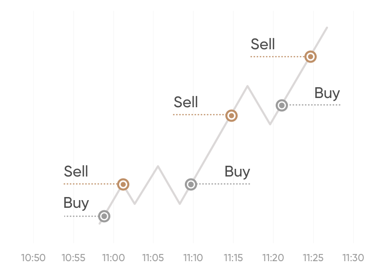Screen dimensions: 385x274
Task: Click the Buy text label above 11:15
Action: click(237, 172)
